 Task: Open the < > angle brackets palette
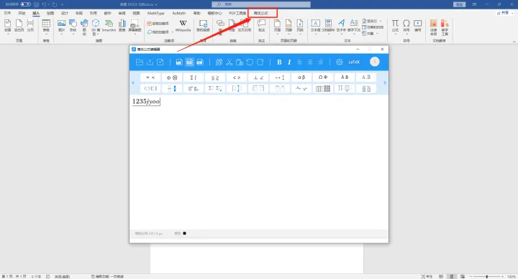pyautogui.click(x=237, y=77)
